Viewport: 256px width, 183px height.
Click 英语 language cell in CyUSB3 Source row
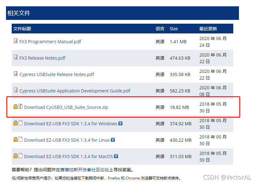pyautogui.click(x=160, y=107)
